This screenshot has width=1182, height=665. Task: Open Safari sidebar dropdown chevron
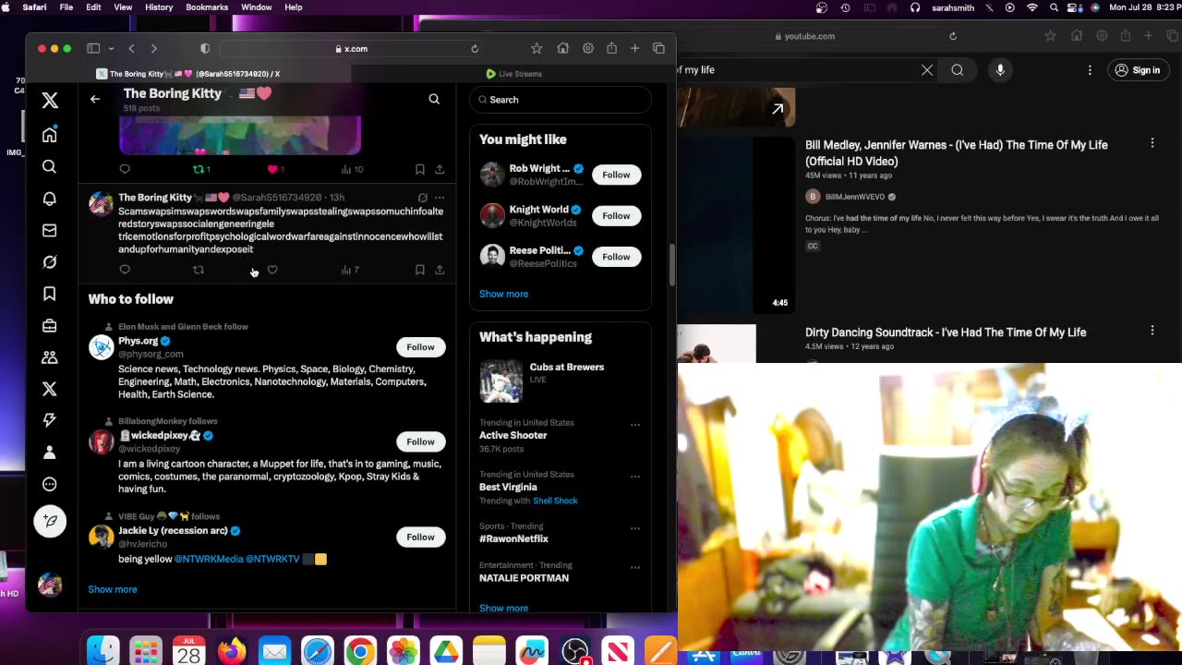coord(111,49)
